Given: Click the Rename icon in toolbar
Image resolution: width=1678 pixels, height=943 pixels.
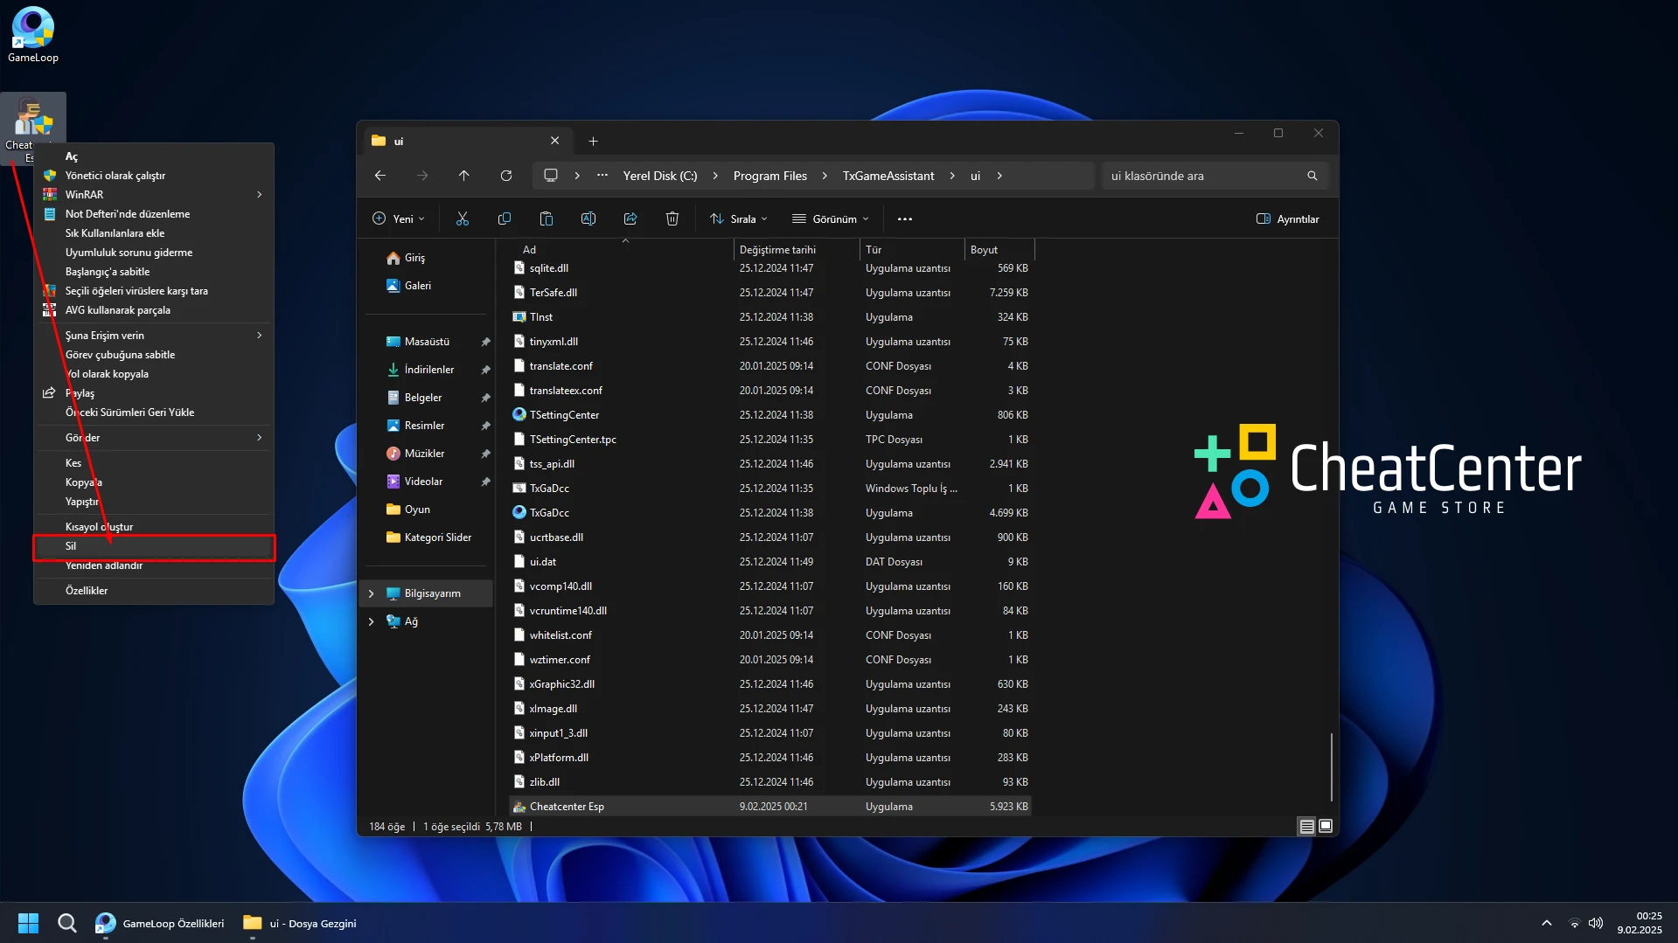Looking at the screenshot, I should (x=588, y=218).
